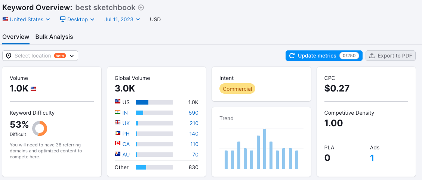The height and width of the screenshot is (180, 422).
Task: Click the plus icon beside best sketchbook
Action: 141,7
